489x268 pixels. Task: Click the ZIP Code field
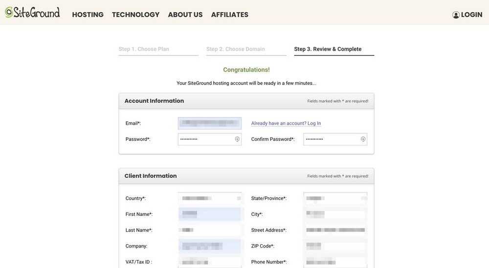click(335, 246)
